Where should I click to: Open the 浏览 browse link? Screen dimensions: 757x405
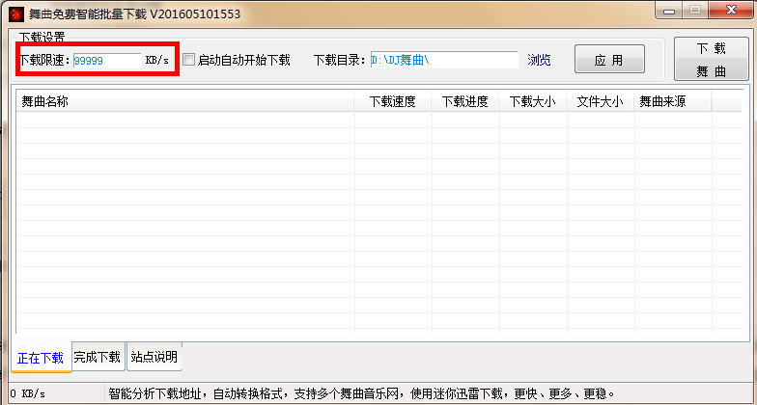coord(539,60)
